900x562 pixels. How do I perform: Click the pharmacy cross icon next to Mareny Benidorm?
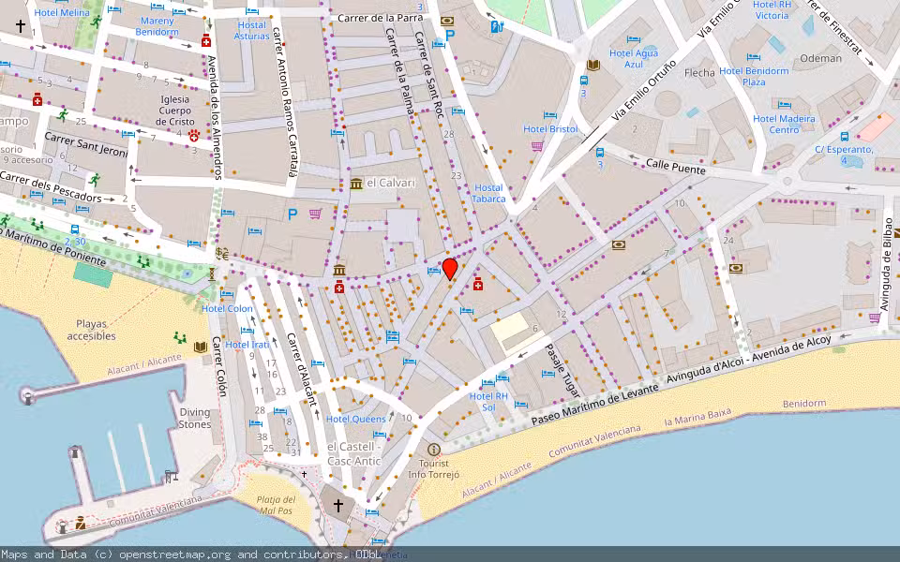pos(206,40)
